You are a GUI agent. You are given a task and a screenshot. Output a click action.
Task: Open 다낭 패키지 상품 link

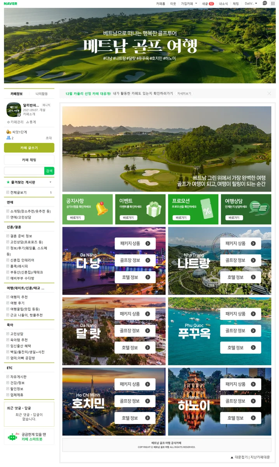135,243
